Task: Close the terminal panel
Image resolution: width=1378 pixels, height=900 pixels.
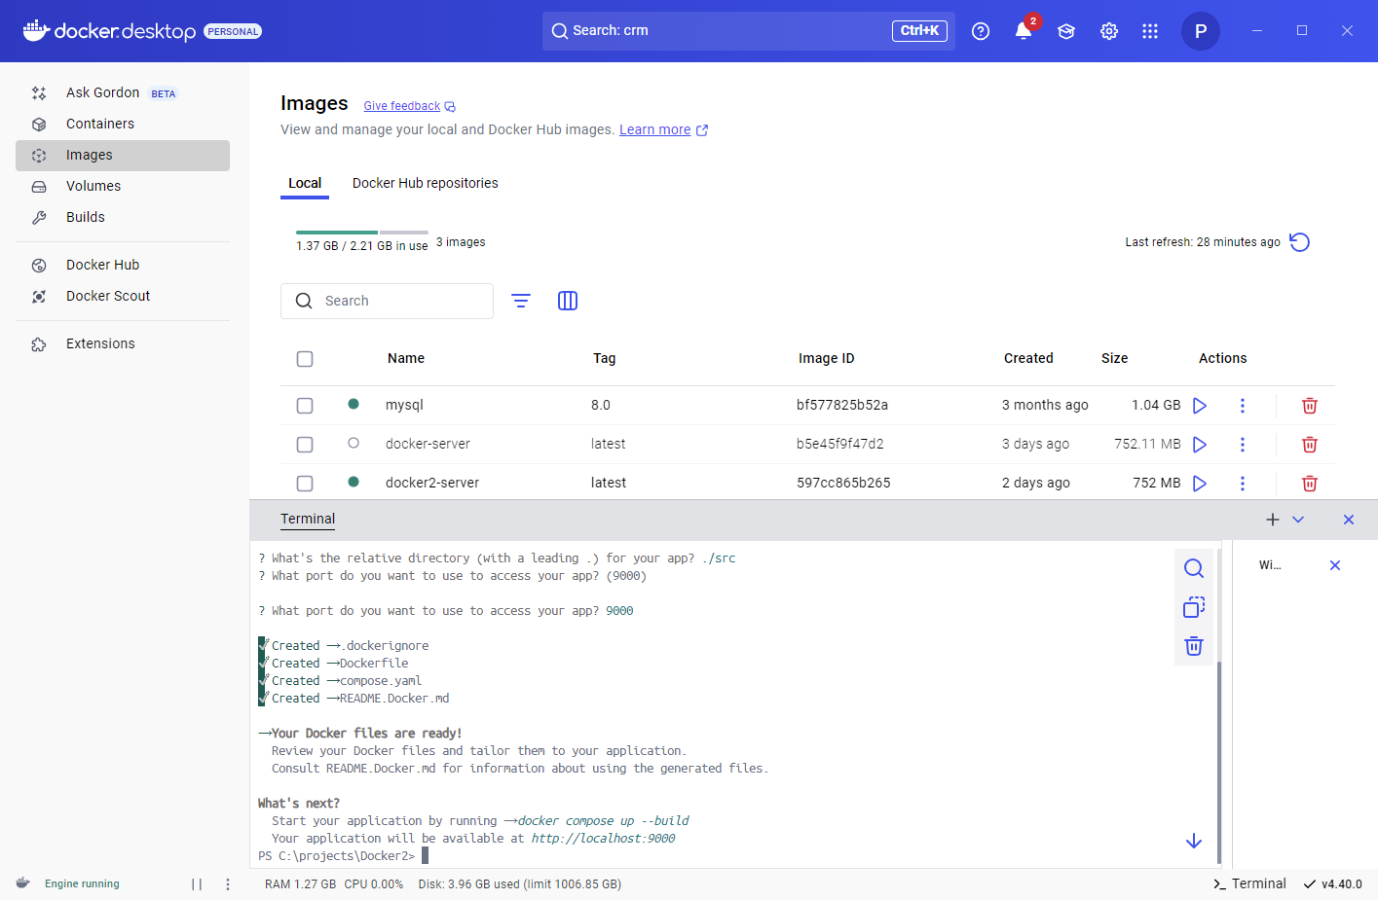Action: (x=1349, y=520)
